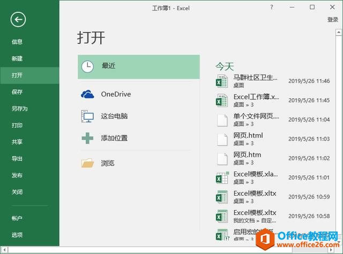Open the 信息 Info menu item
This screenshot has height=254, width=343.
tap(17, 42)
